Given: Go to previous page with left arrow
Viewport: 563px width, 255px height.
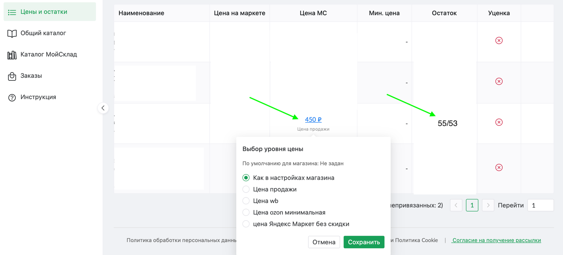Looking at the screenshot, I should point(456,205).
